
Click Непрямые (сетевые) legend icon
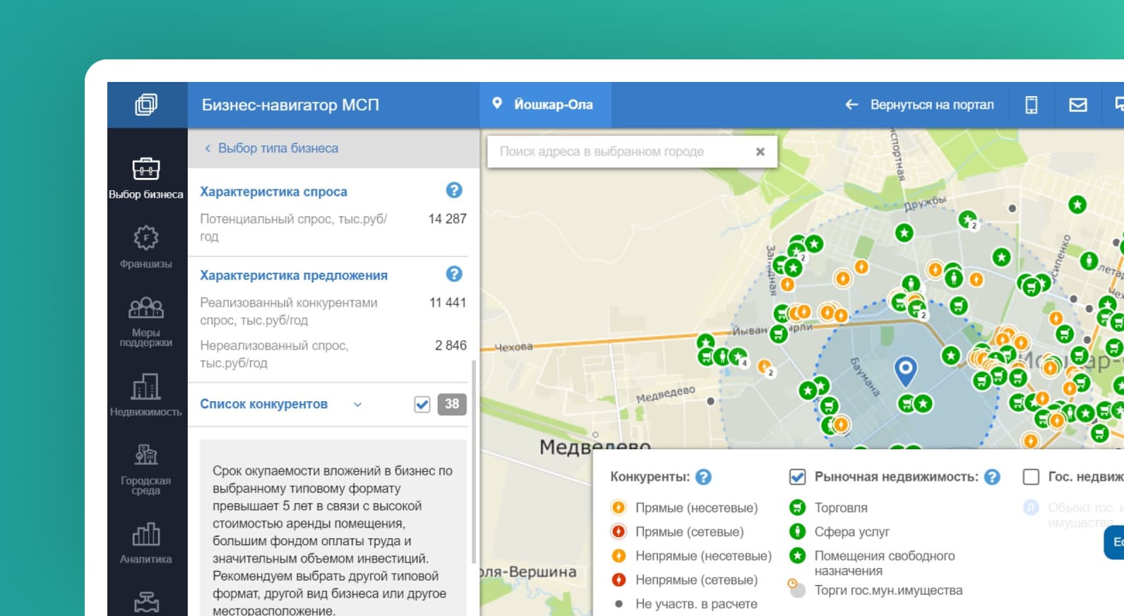pyautogui.click(x=618, y=579)
